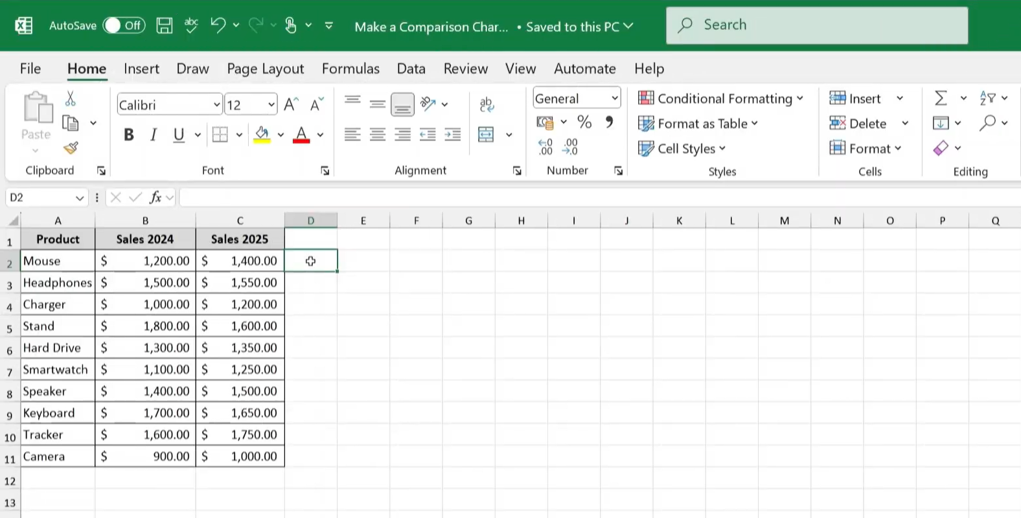This screenshot has width=1021, height=518.
Task: Click the Delete cells button
Action: (858, 123)
